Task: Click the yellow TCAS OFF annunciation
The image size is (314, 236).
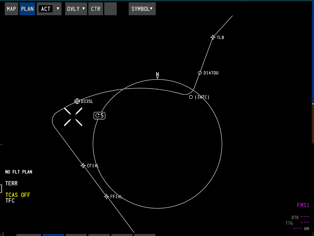Action: 18,195
